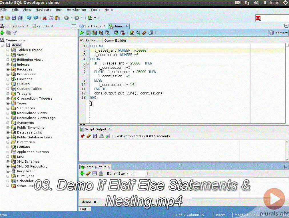The image size is (289, 218).
Task: Switch to the Query Builder tab
Action: 115,41
